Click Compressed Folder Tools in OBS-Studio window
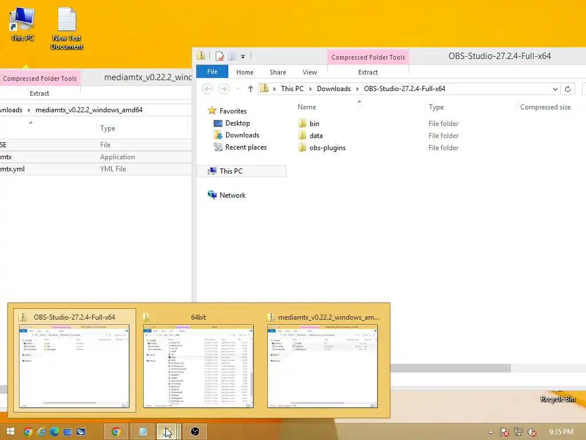The height and width of the screenshot is (440, 586). pyautogui.click(x=368, y=57)
